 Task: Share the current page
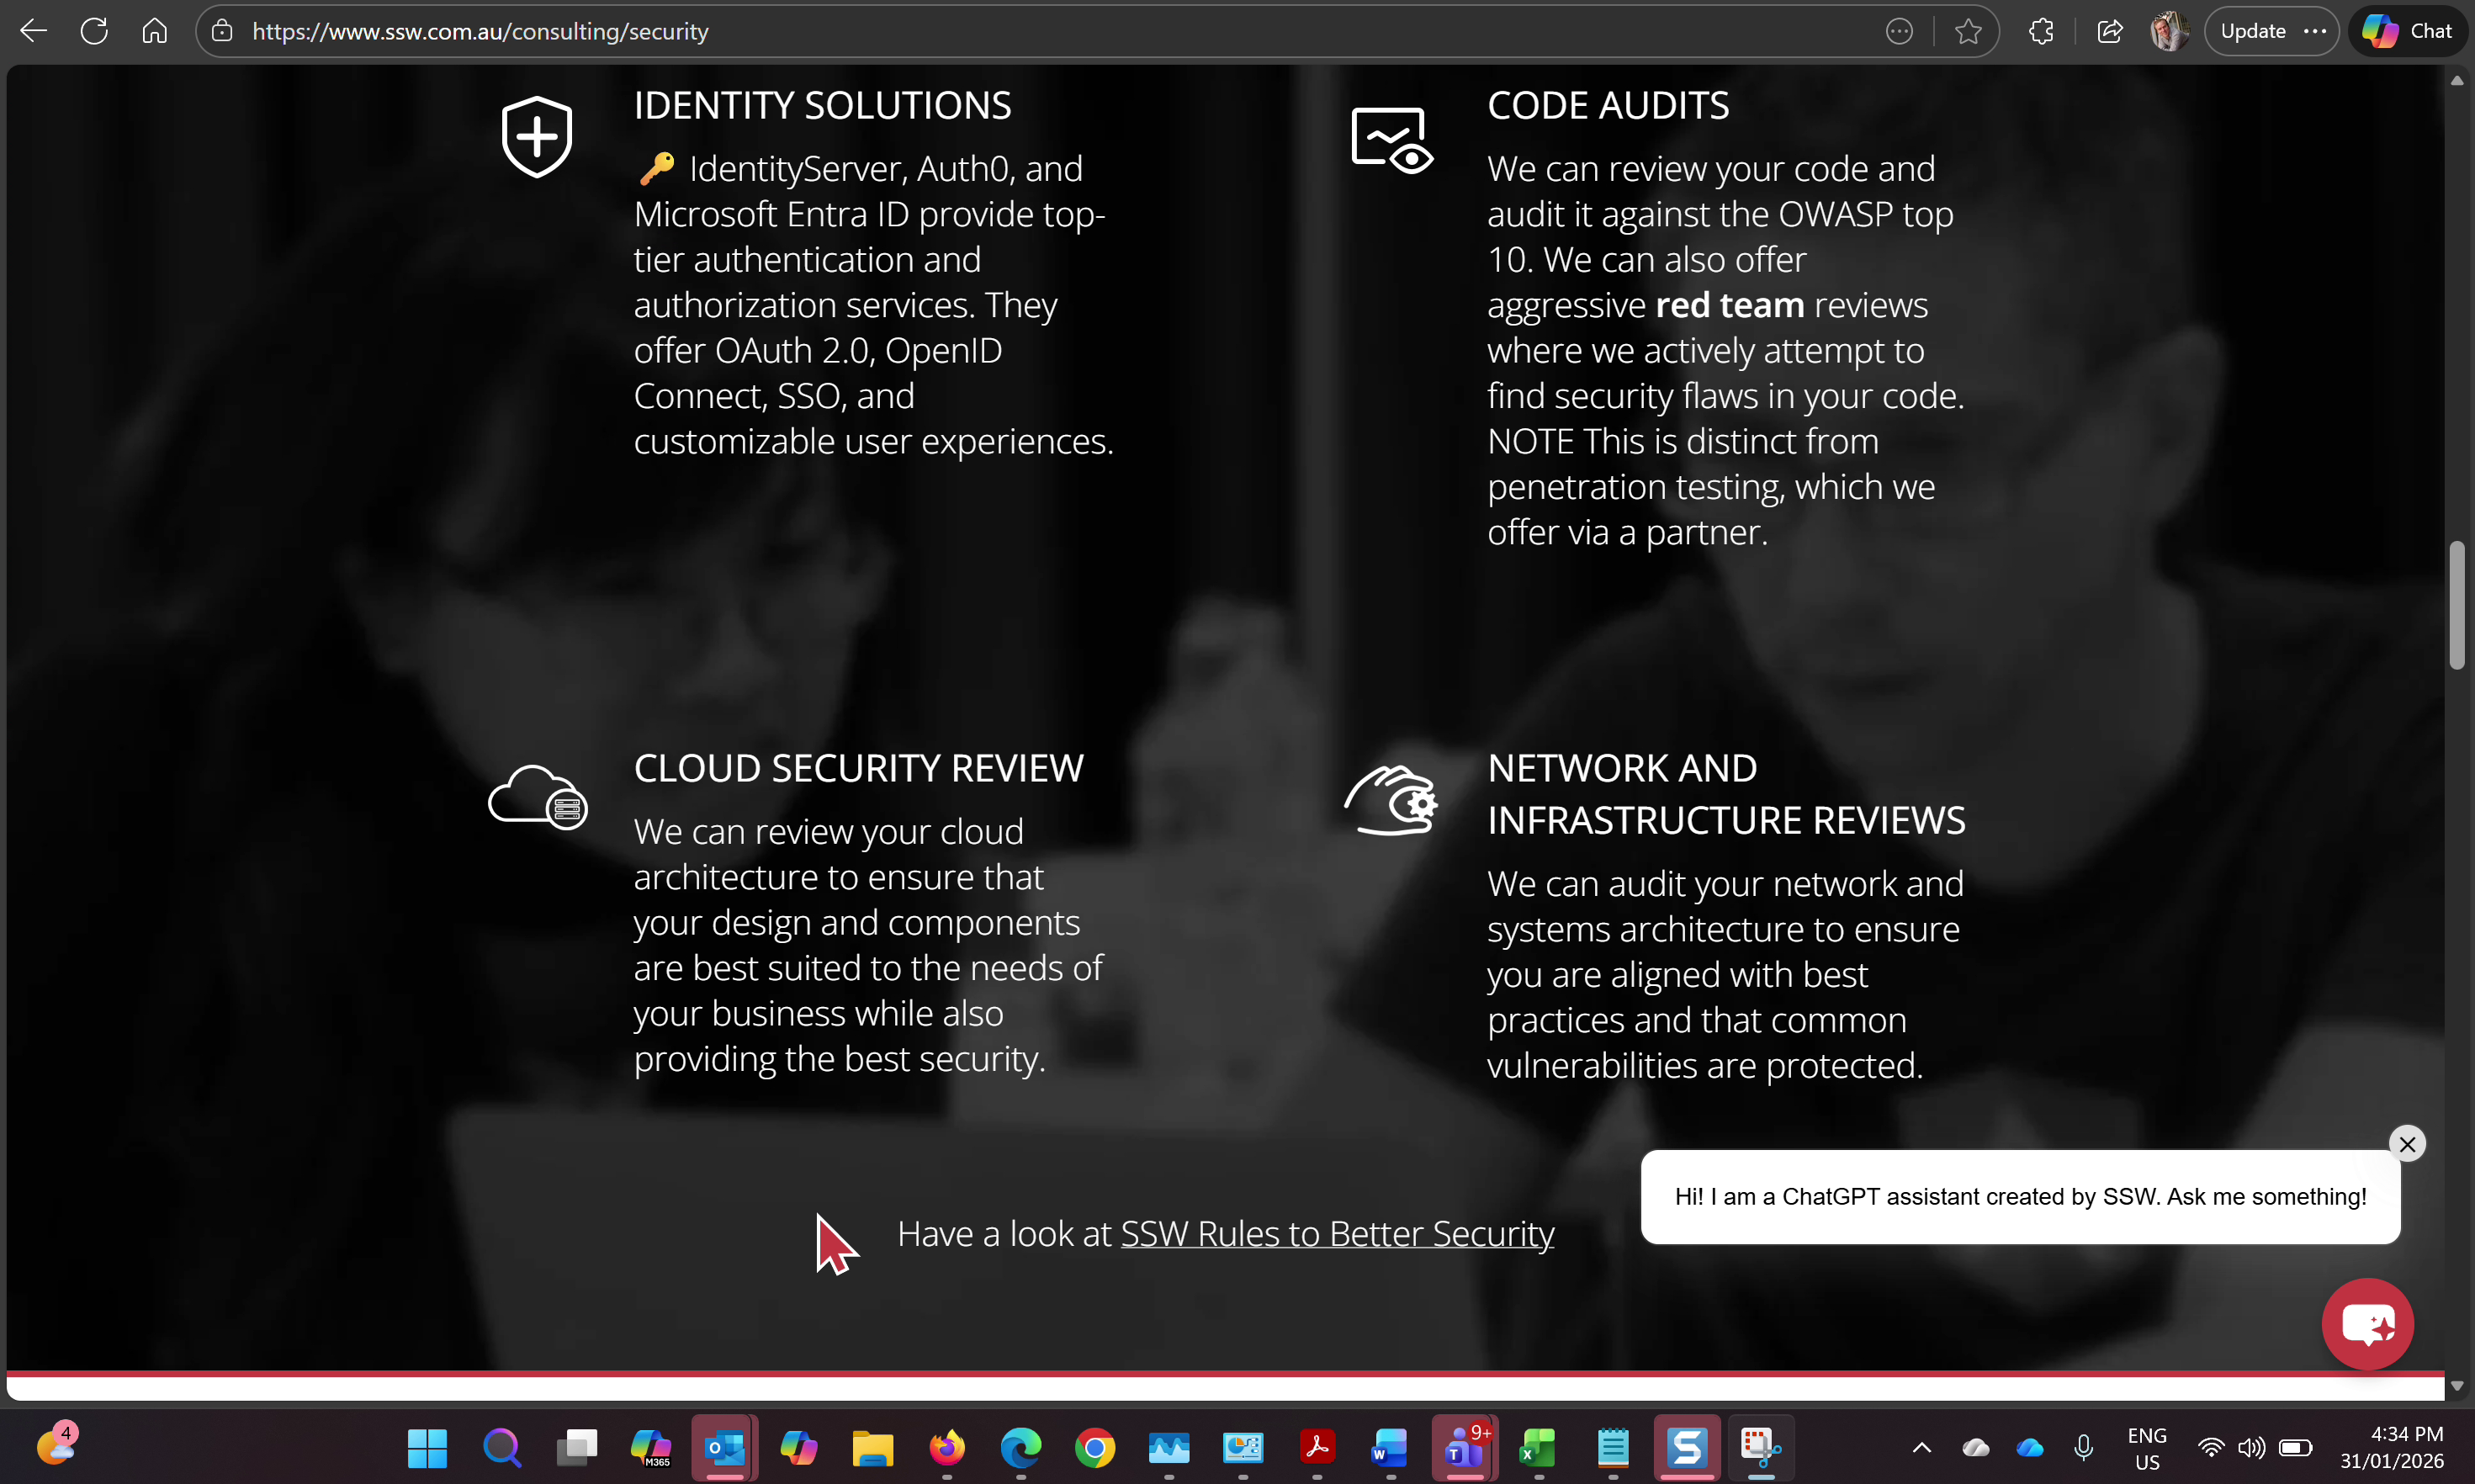coord(2110,30)
